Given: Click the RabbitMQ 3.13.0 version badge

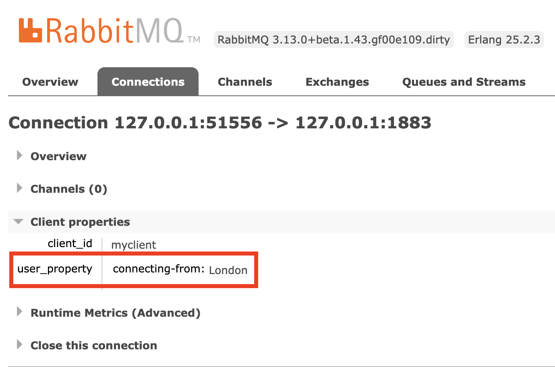Looking at the screenshot, I should (x=333, y=40).
